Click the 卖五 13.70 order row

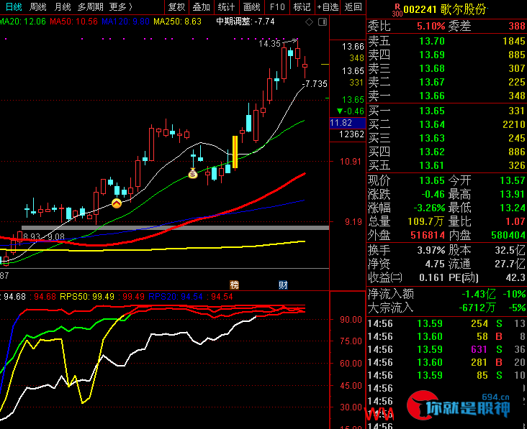click(446, 41)
